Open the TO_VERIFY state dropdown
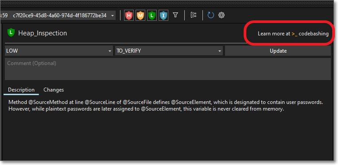Screen dimensions: 338x165 click(x=169, y=51)
